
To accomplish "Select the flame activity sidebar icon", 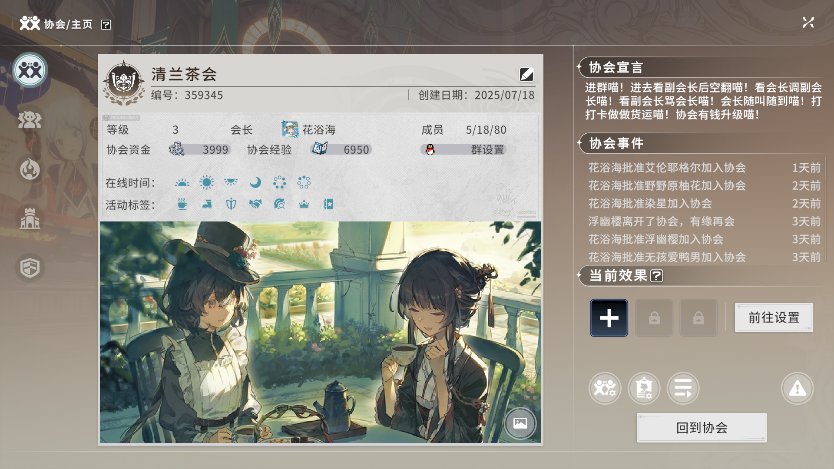I will [30, 169].
